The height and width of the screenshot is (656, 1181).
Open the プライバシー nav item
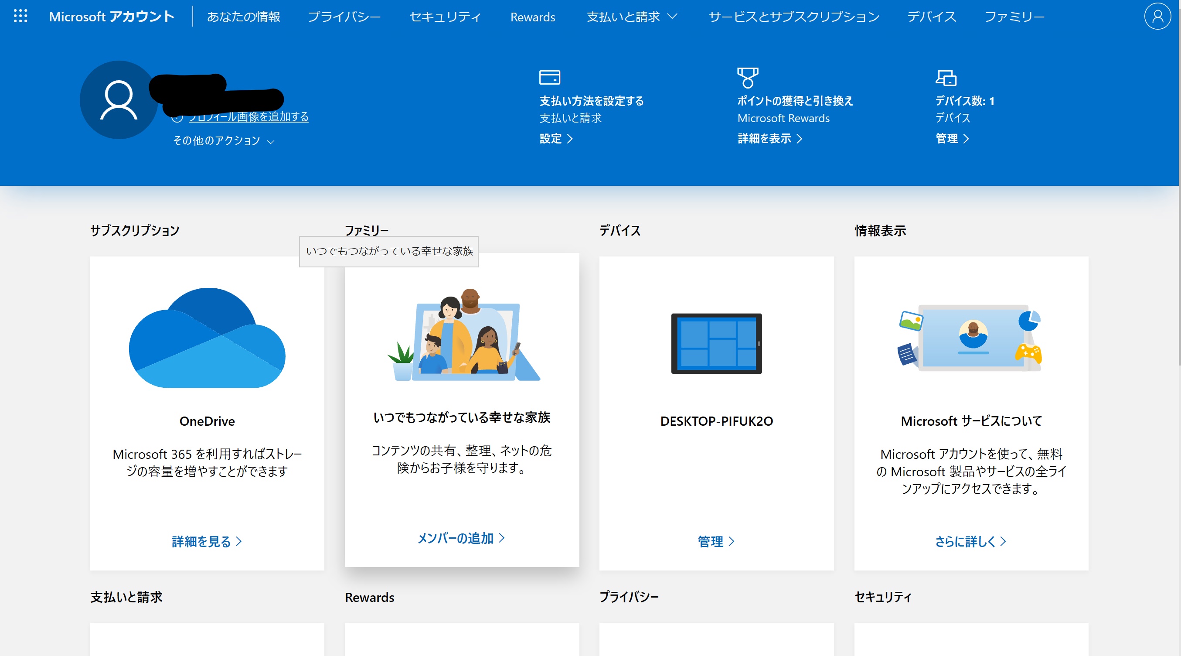point(344,17)
